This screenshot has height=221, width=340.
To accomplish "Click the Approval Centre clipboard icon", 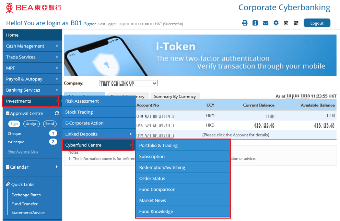I will pyautogui.click(x=8, y=113).
